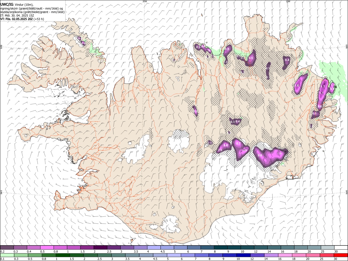Select pale grey upper swatch between 25 and 30
Viewport: 348px width, 261px height.
[x=327, y=248]
